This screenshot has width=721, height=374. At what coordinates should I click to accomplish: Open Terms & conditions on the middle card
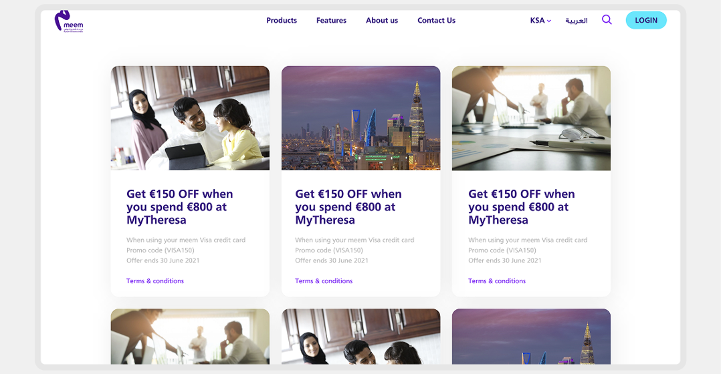324,281
